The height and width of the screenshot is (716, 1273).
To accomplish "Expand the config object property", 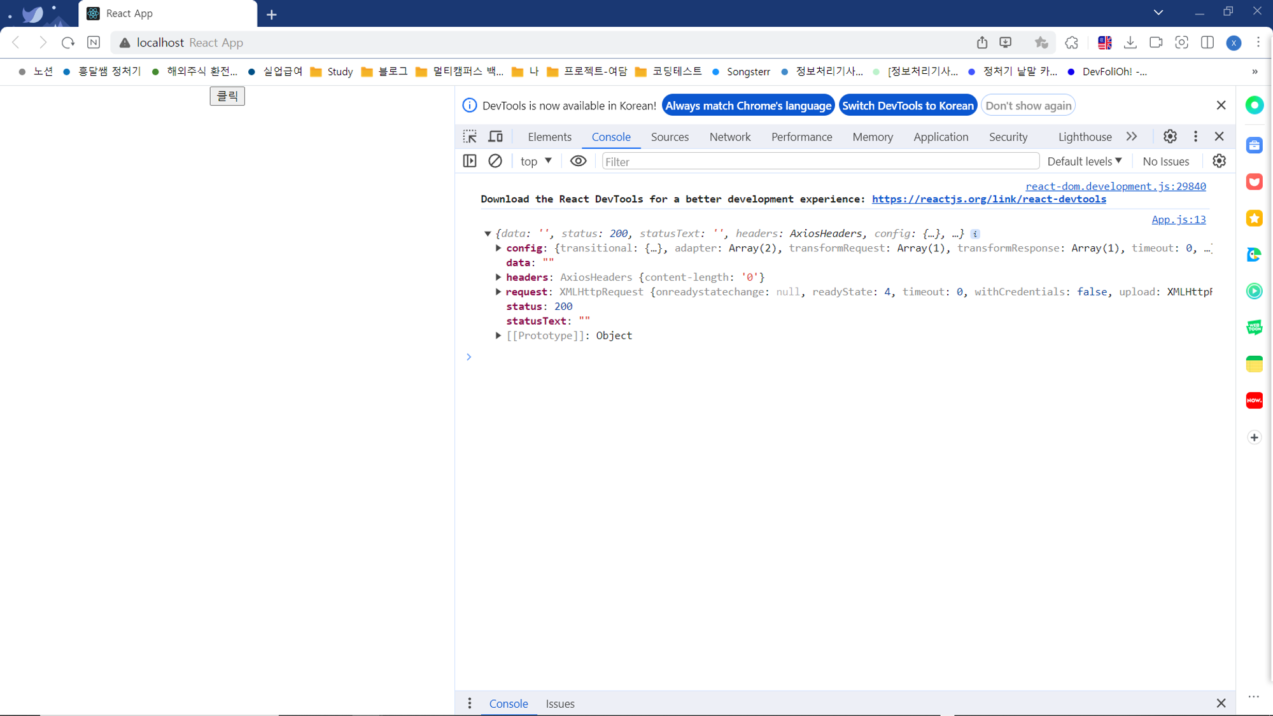I will click(498, 248).
